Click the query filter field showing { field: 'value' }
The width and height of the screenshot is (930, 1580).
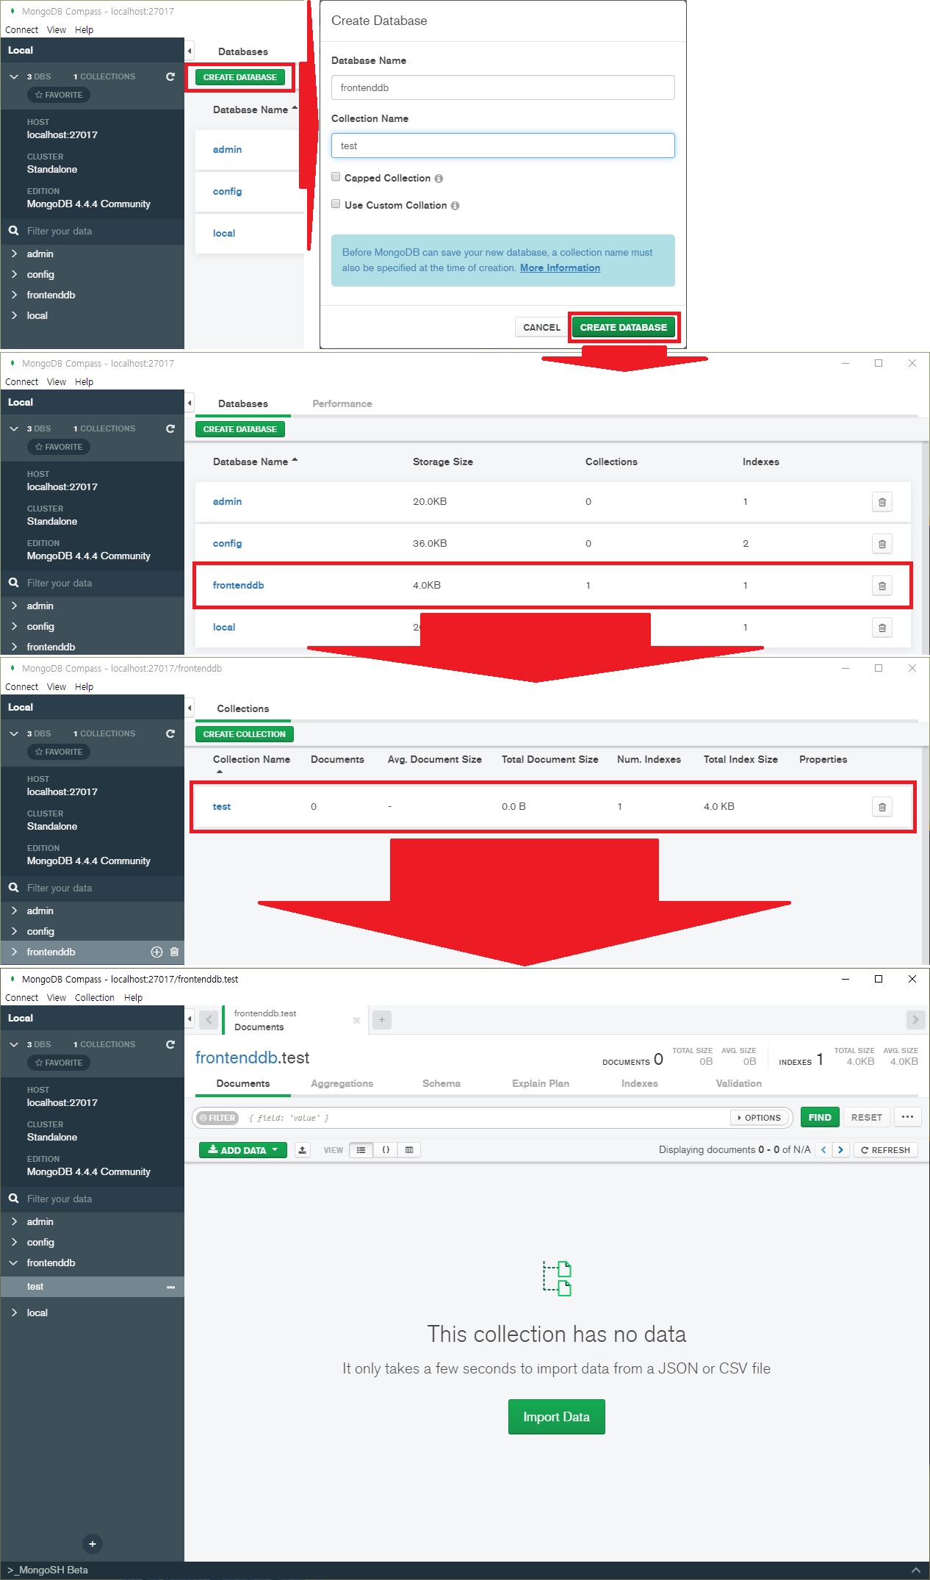click(x=485, y=1118)
